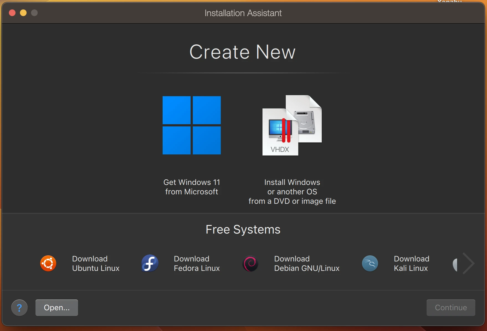The width and height of the screenshot is (487, 331).
Task: Select the Debian swirl icon
Action: (x=250, y=263)
